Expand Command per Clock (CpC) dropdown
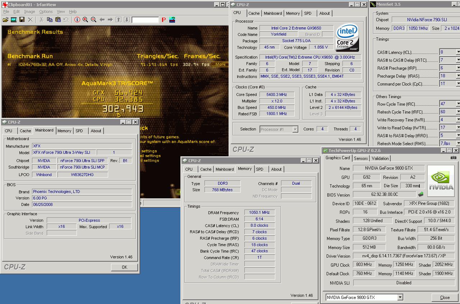460x304 pixels. (458, 84)
